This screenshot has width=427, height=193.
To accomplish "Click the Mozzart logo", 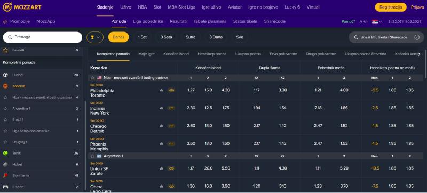I will (x=22, y=7).
